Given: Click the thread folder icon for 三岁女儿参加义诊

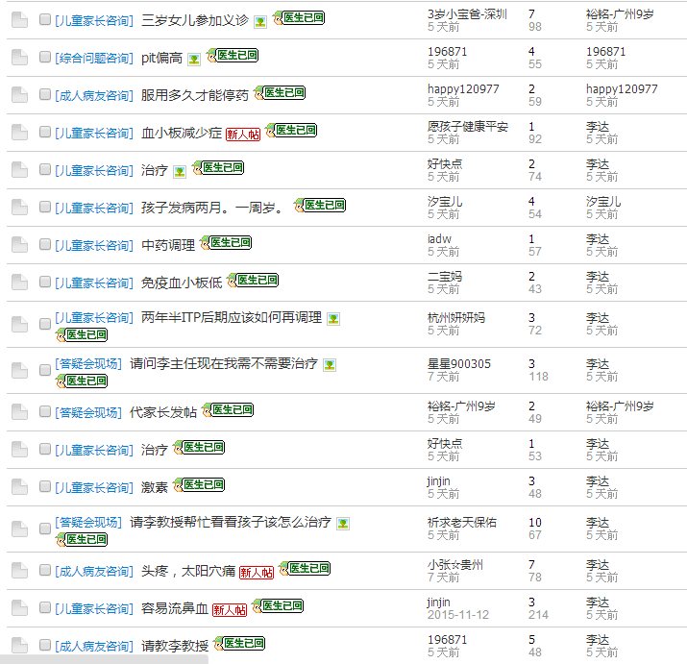Looking at the screenshot, I should point(20,20).
